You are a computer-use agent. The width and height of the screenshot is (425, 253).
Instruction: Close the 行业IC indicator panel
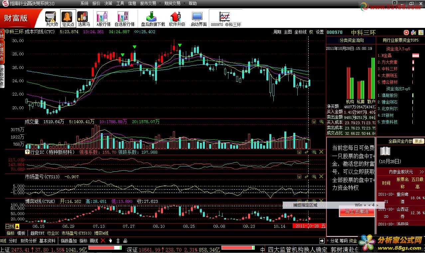coord(321,152)
